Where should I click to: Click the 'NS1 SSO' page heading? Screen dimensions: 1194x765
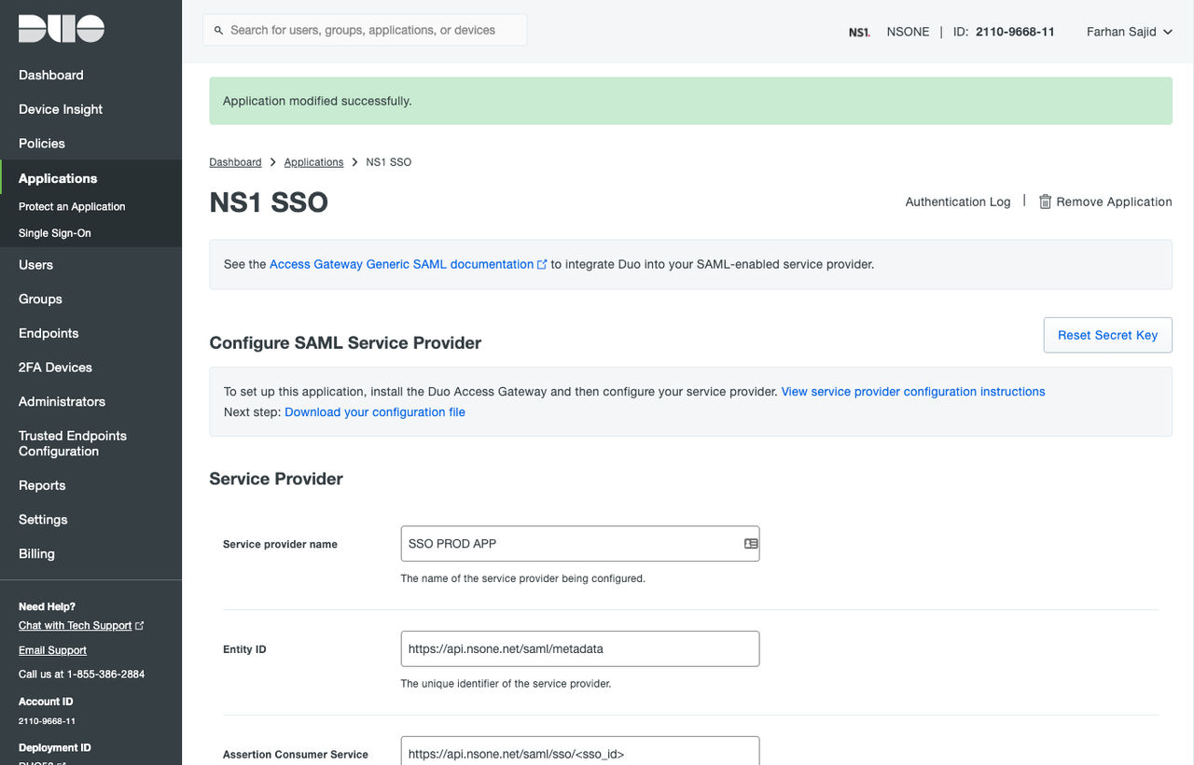tap(269, 202)
